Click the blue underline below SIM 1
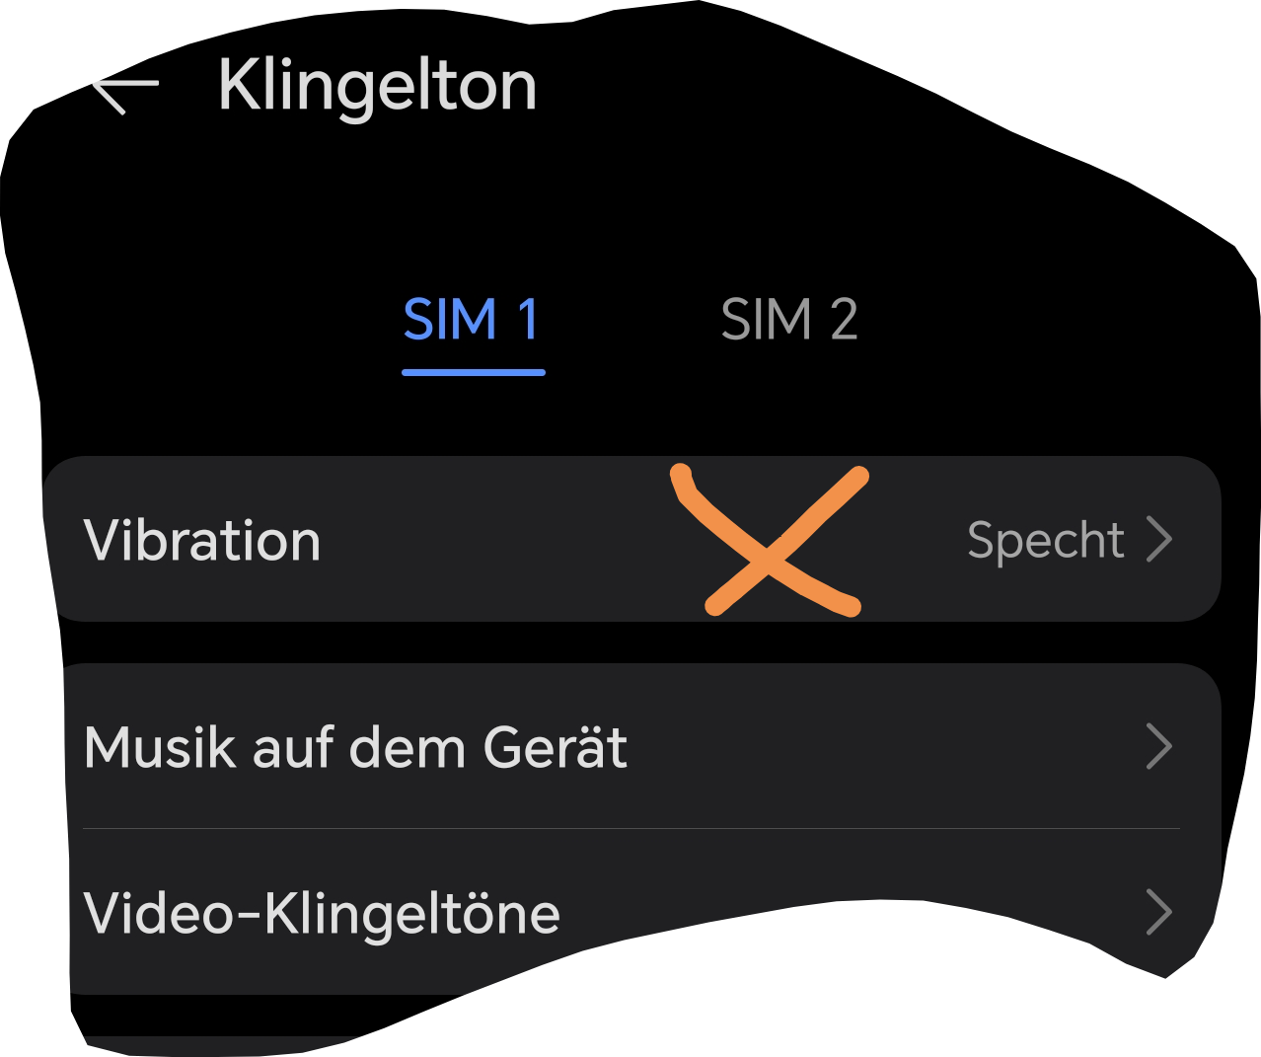The image size is (1261, 1057). pyautogui.click(x=473, y=372)
